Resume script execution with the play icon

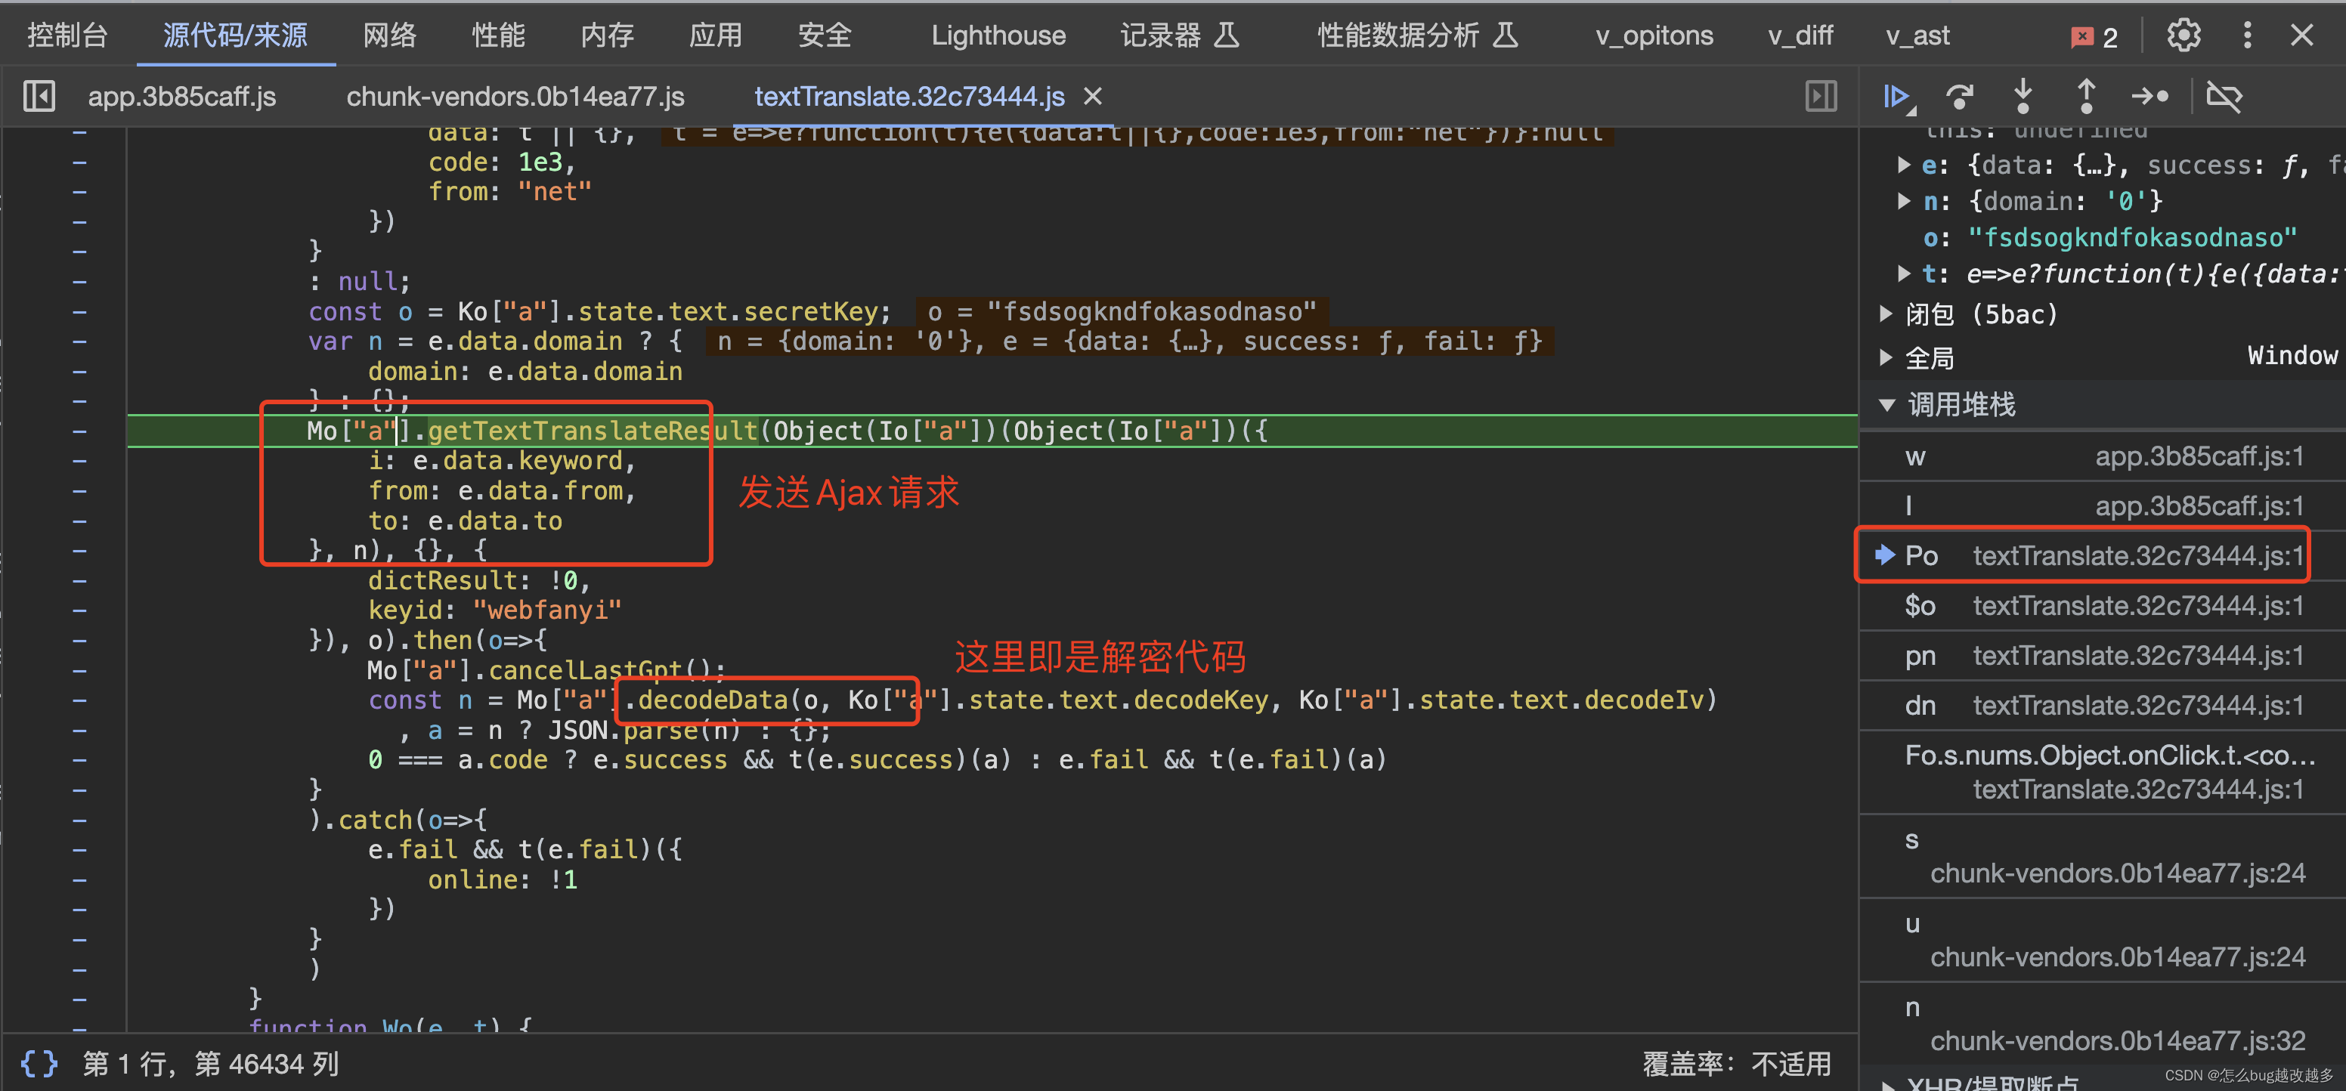(1897, 97)
